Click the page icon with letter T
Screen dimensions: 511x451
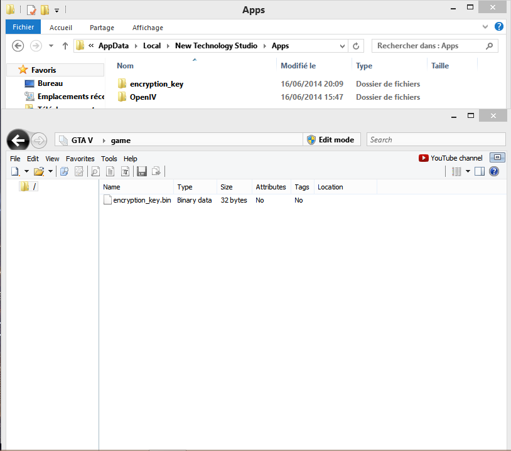(x=125, y=171)
